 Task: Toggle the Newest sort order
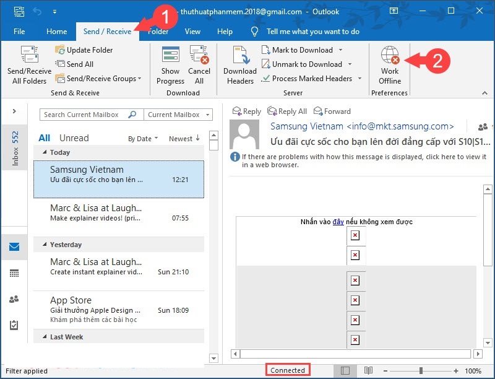click(184, 139)
